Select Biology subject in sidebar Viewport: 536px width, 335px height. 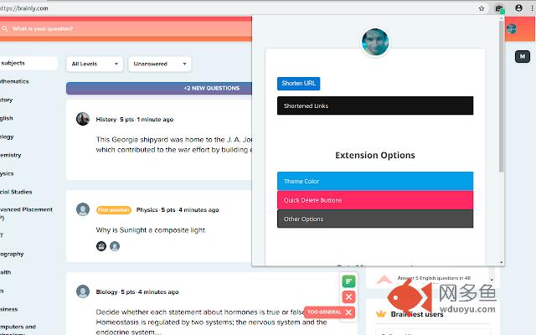click(7, 137)
